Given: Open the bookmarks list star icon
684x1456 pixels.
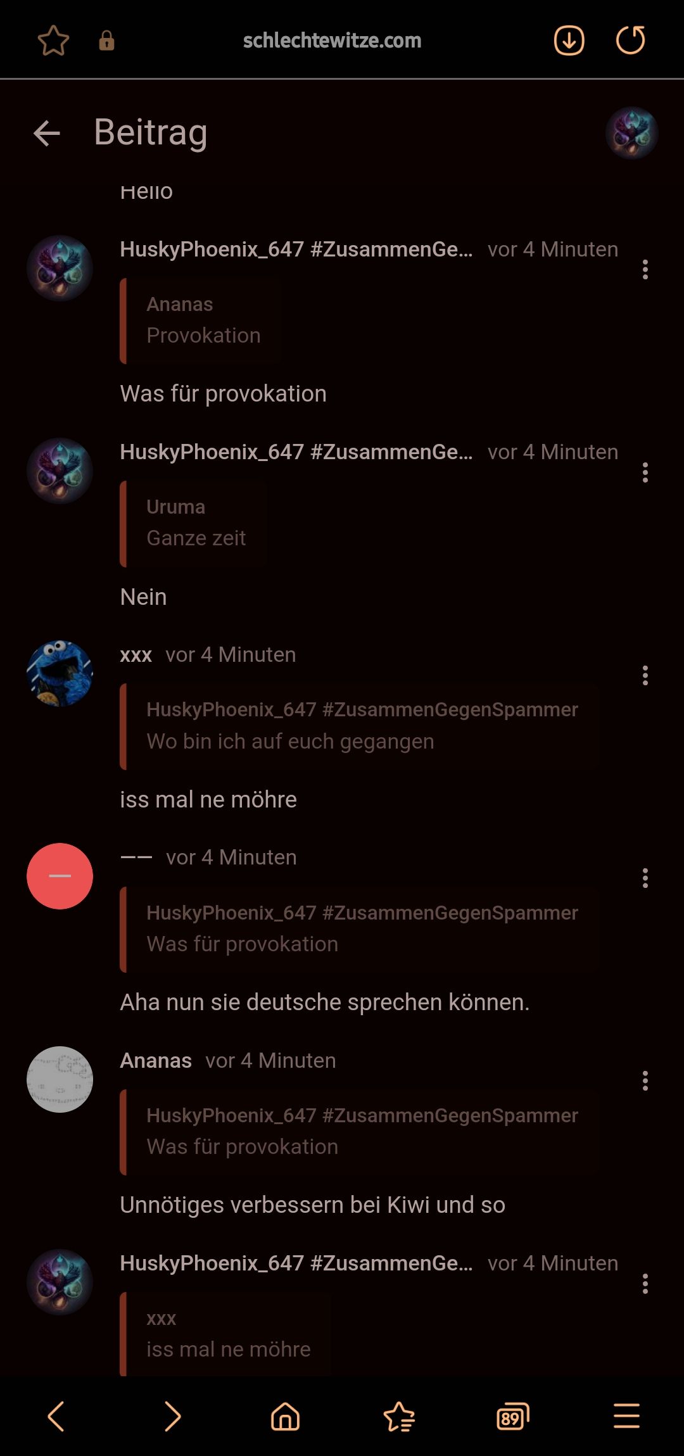Looking at the screenshot, I should (x=399, y=1416).
